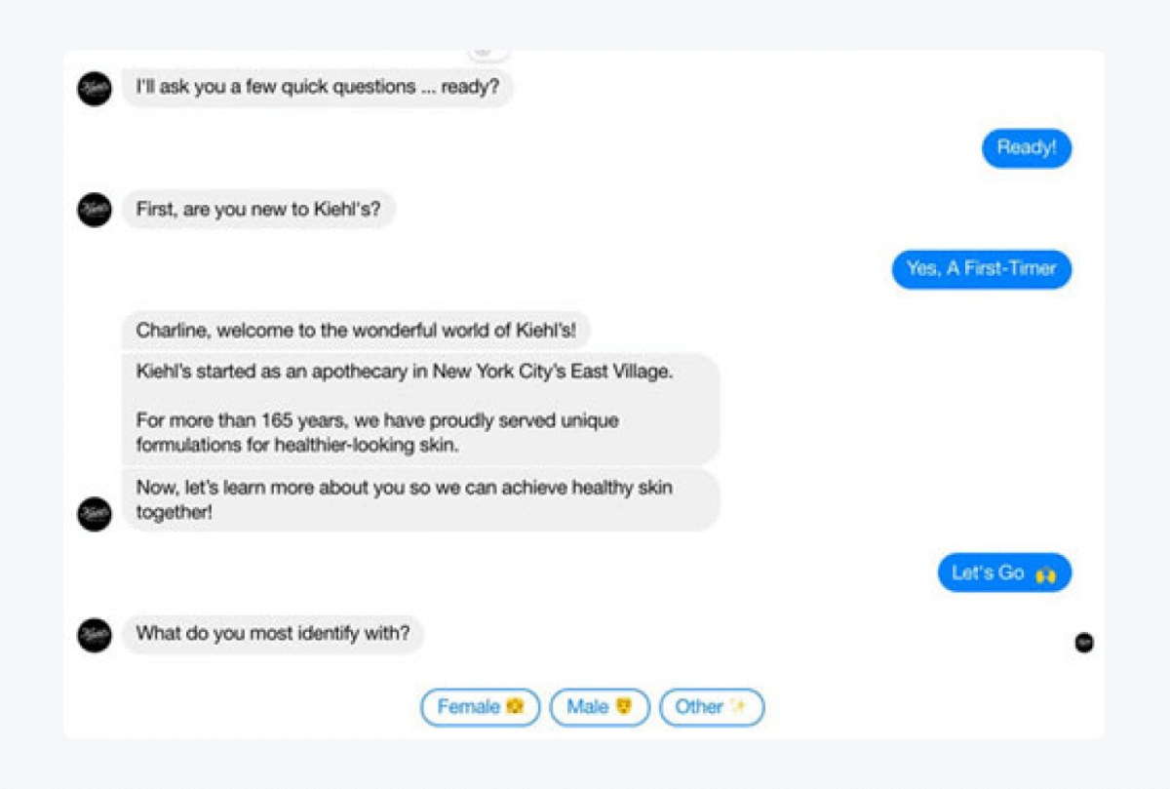This screenshot has width=1170, height=789.
Task: Click the 'Charline, welcome to the wonderful world' message
Action: tap(356, 331)
